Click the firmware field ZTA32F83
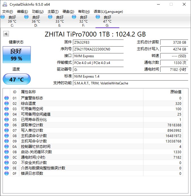 click(x=98, y=42)
